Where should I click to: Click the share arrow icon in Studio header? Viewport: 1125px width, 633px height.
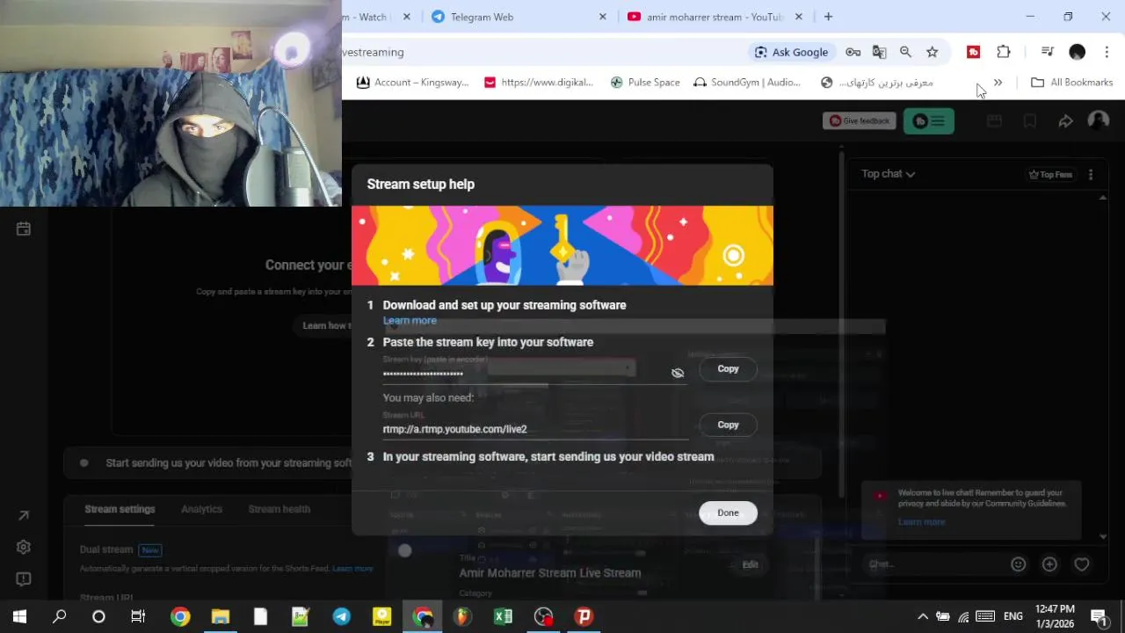click(x=1065, y=121)
